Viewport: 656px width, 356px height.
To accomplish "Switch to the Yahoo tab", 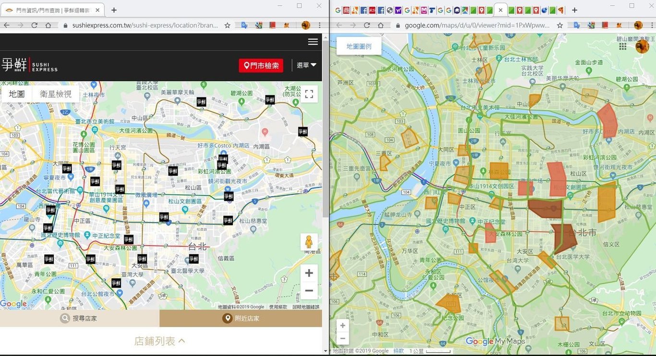I will [398, 10].
